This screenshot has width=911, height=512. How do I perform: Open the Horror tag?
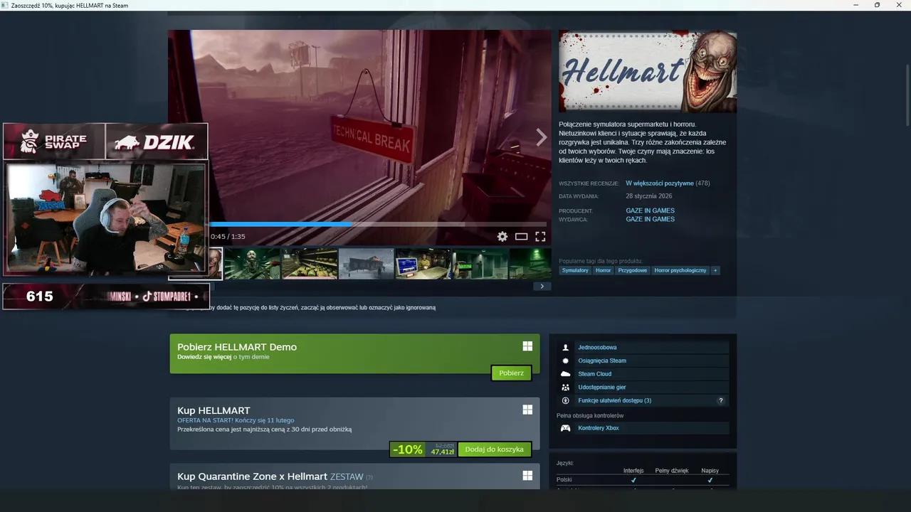pos(603,270)
